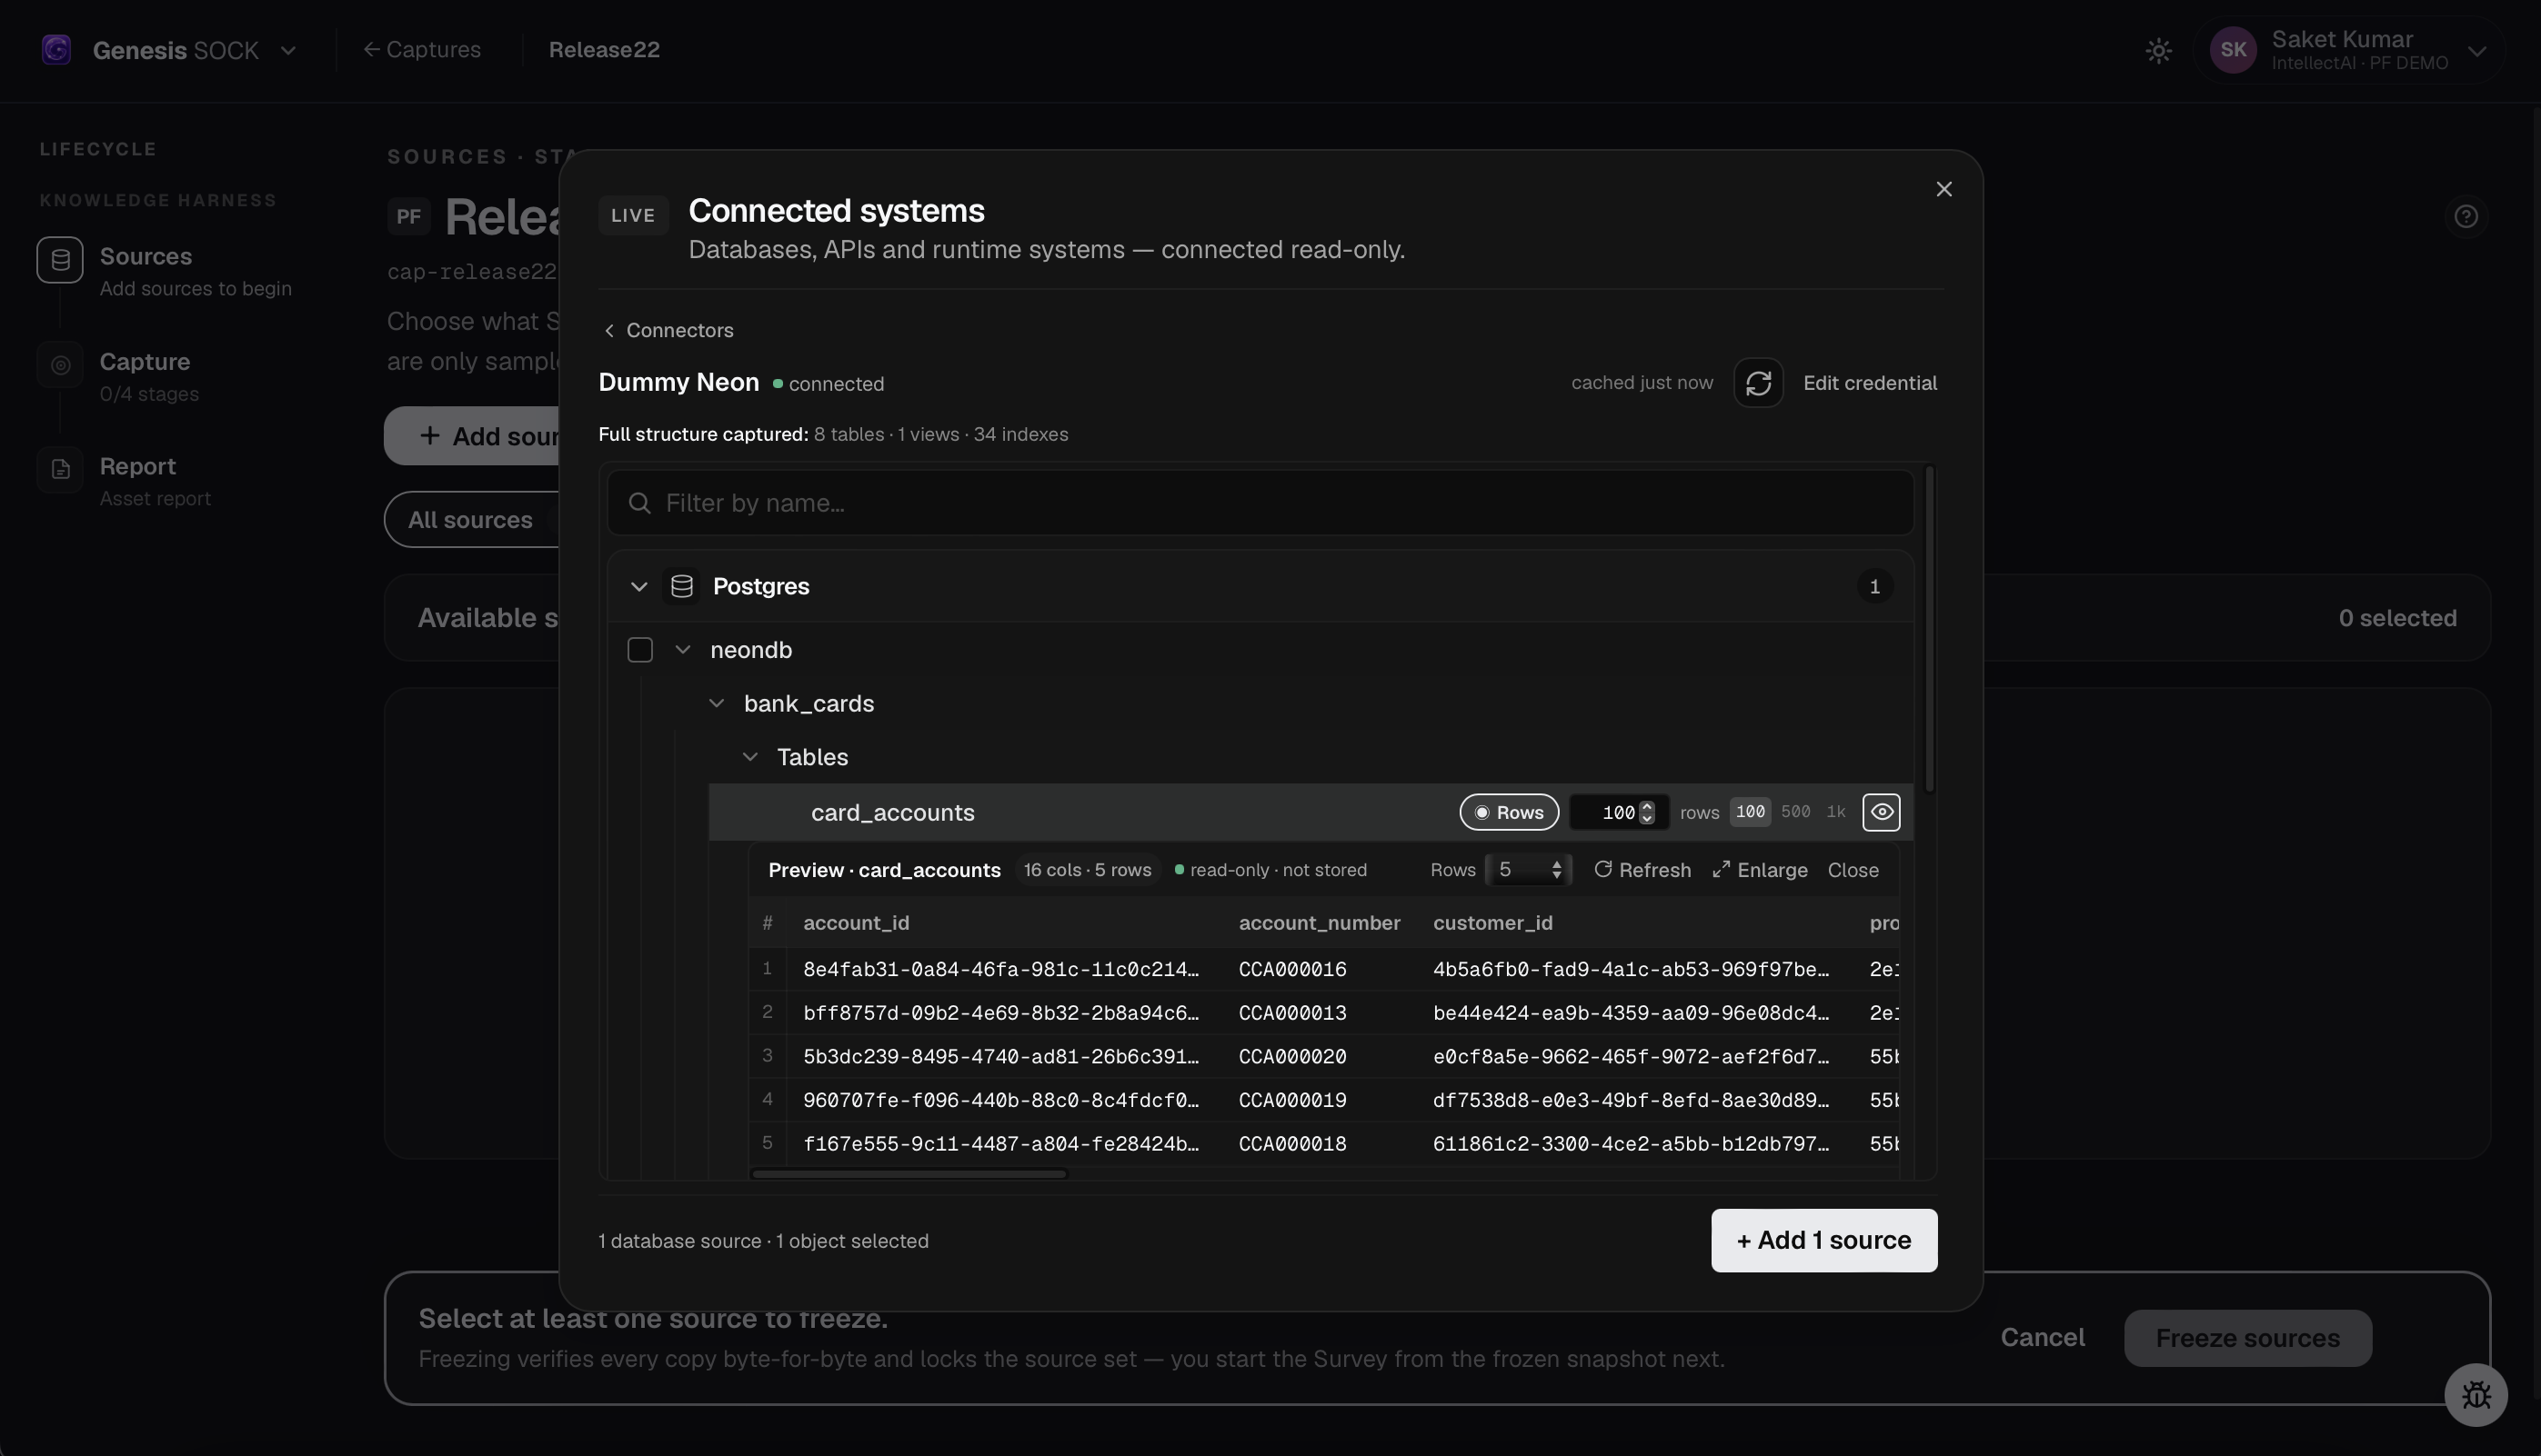Viewport: 2541px width, 1456px height.
Task: Click the Genesis SOCK logo icon
Action: click(x=57, y=49)
